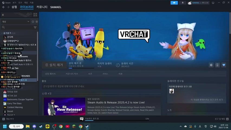Open Steam announcements megaphone icon
The image size is (231, 130).
point(174,3)
